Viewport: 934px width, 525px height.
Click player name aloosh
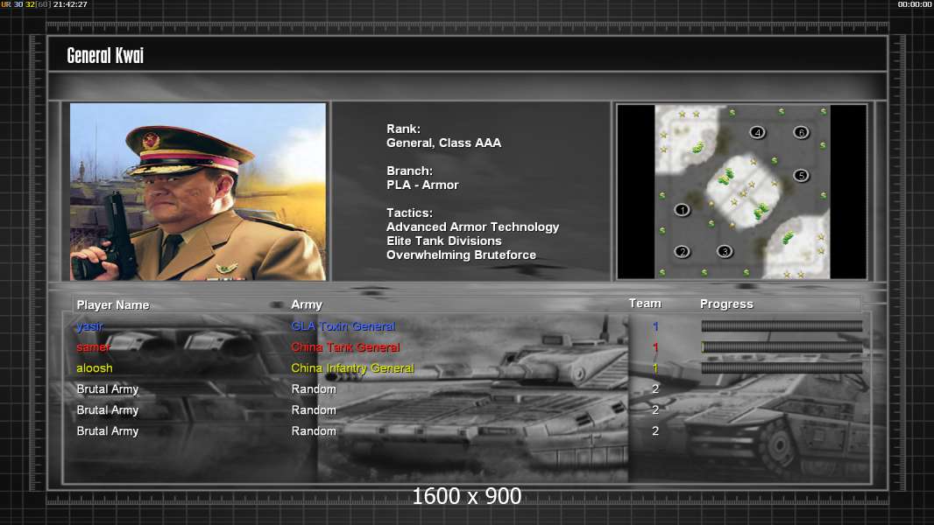click(95, 368)
